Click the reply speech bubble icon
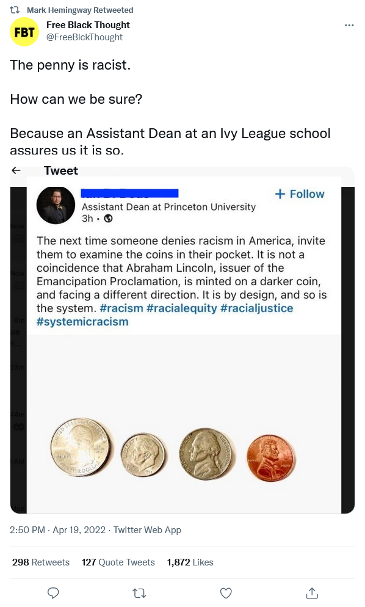The width and height of the screenshot is (365, 607). point(52,593)
